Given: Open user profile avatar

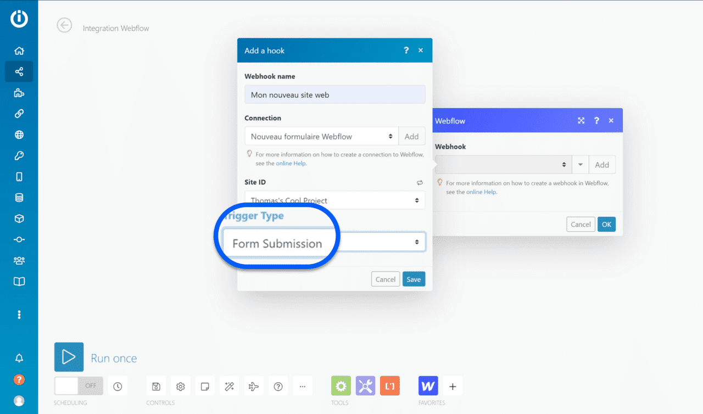Looking at the screenshot, I should 19,401.
